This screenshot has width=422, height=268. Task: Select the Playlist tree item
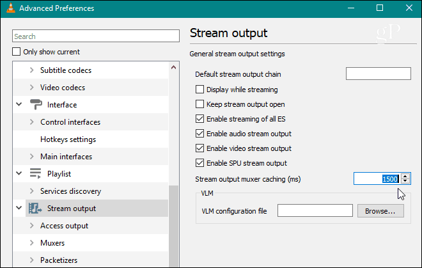[59, 174]
